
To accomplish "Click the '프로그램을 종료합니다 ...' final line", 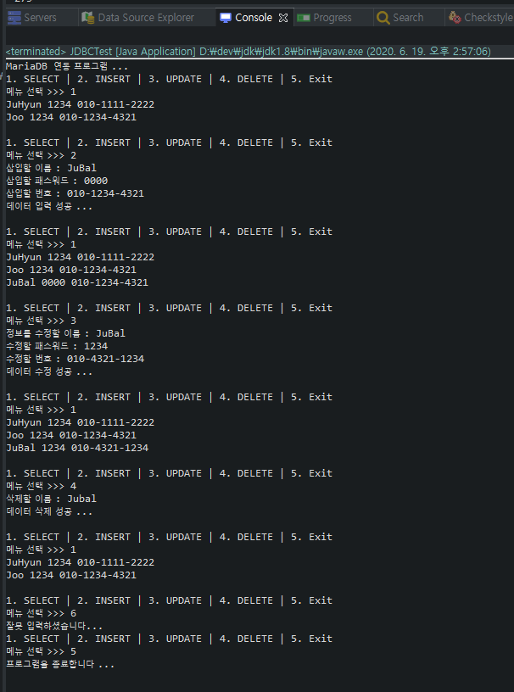I will (x=60, y=664).
